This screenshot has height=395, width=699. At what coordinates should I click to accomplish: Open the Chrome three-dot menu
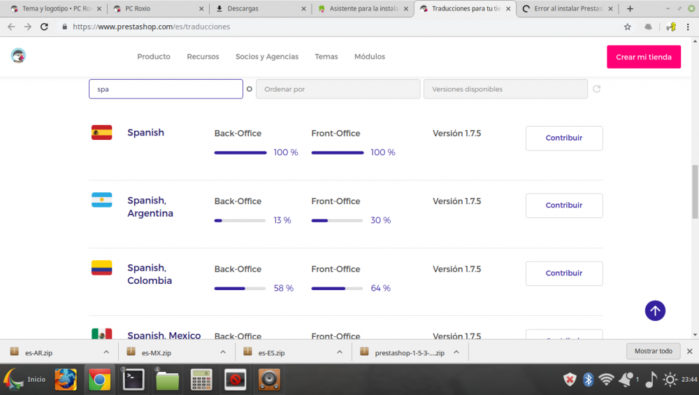click(x=688, y=27)
